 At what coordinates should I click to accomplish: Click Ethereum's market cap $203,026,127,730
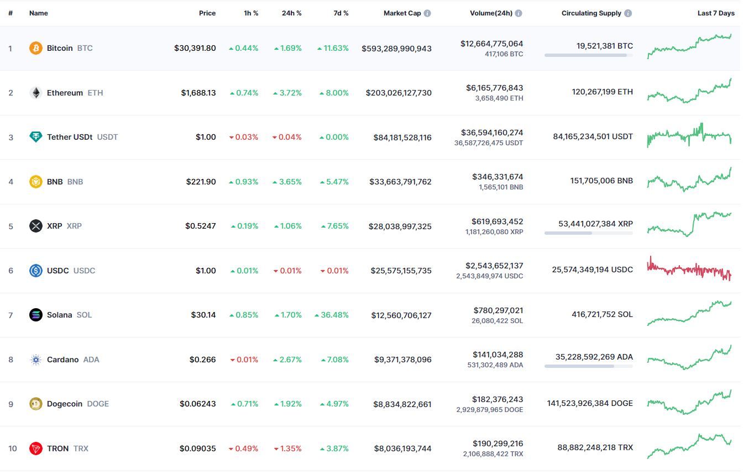(x=399, y=93)
